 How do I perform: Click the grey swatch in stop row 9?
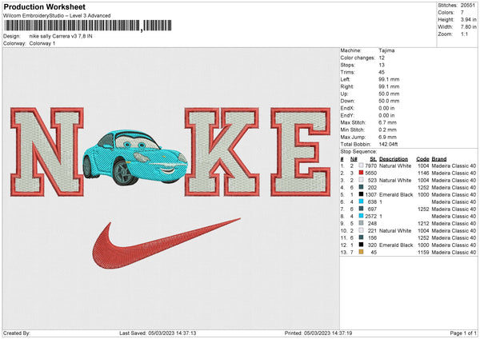(x=362, y=223)
